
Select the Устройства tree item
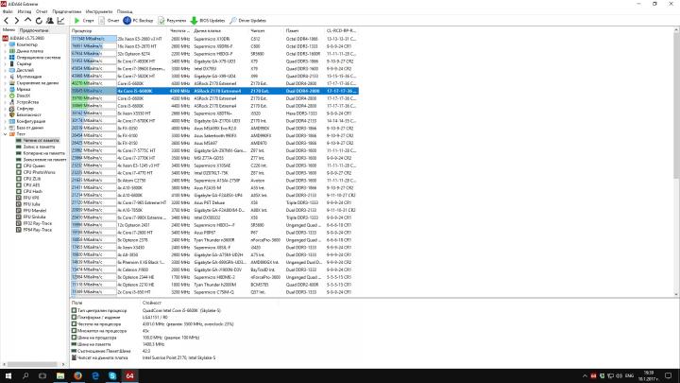pyautogui.click(x=27, y=102)
